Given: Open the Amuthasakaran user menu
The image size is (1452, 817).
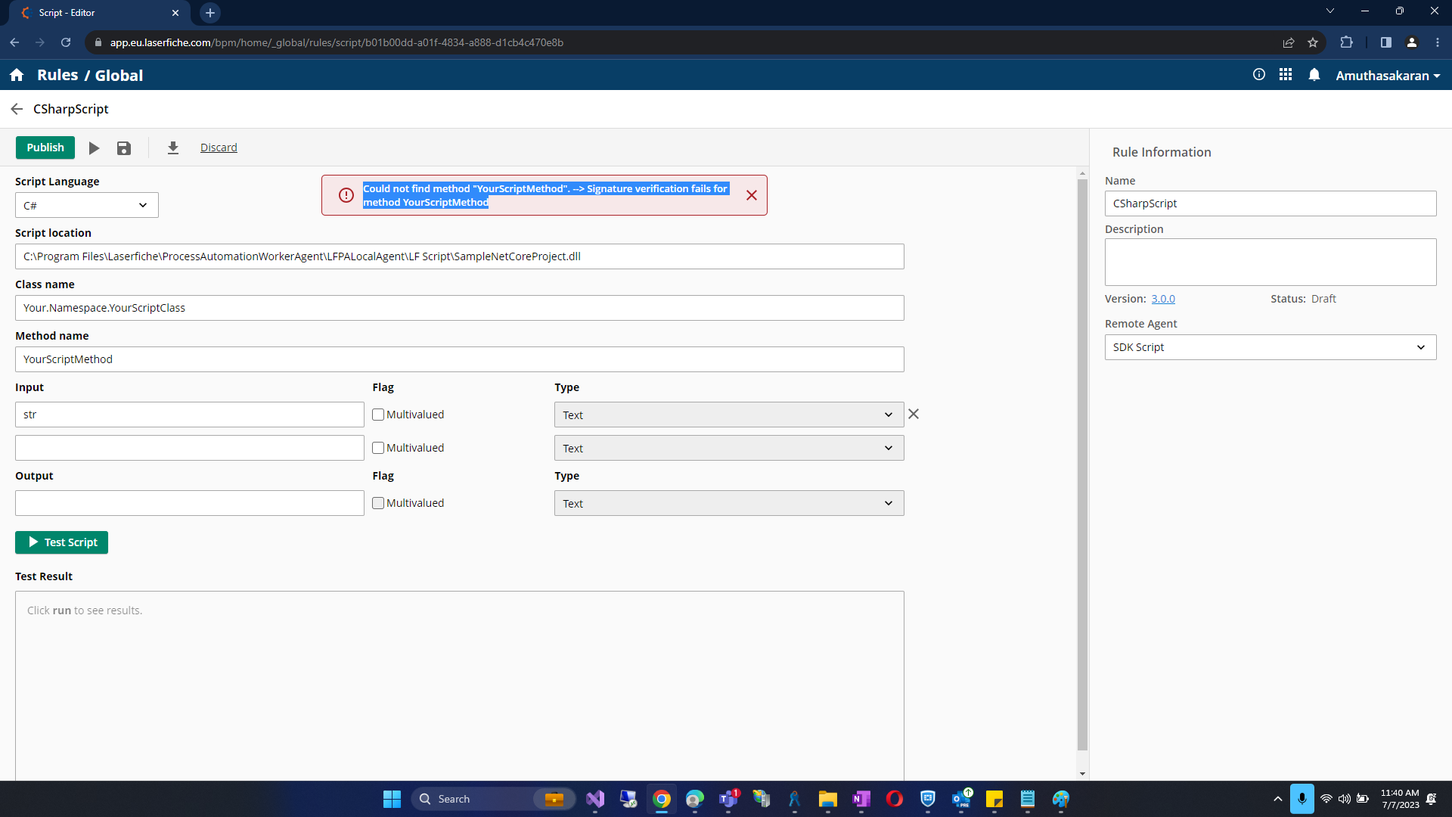Looking at the screenshot, I should point(1387,76).
